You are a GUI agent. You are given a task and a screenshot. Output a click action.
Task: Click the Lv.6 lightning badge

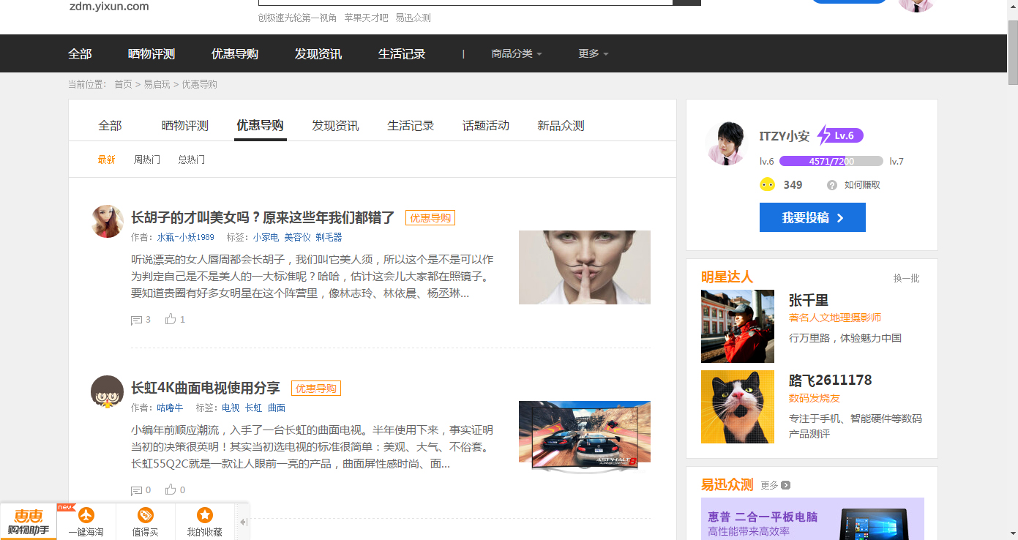pos(840,135)
